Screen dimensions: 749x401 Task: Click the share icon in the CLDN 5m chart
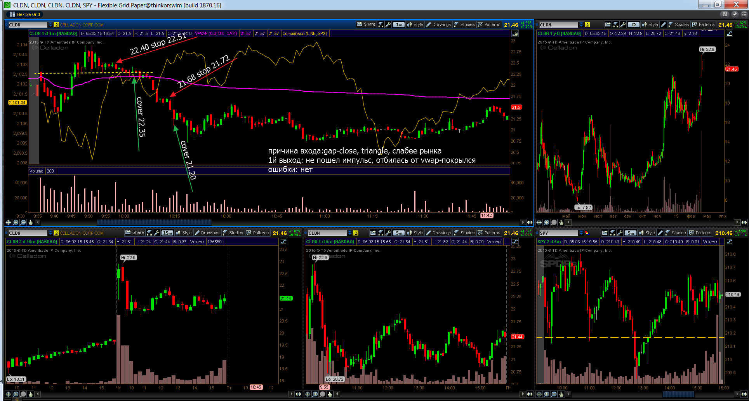tap(373, 233)
